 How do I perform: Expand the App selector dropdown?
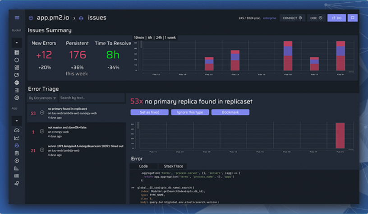pos(17,121)
